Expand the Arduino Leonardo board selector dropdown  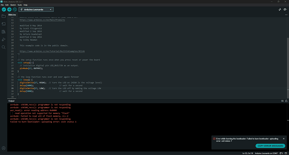[36, 10]
